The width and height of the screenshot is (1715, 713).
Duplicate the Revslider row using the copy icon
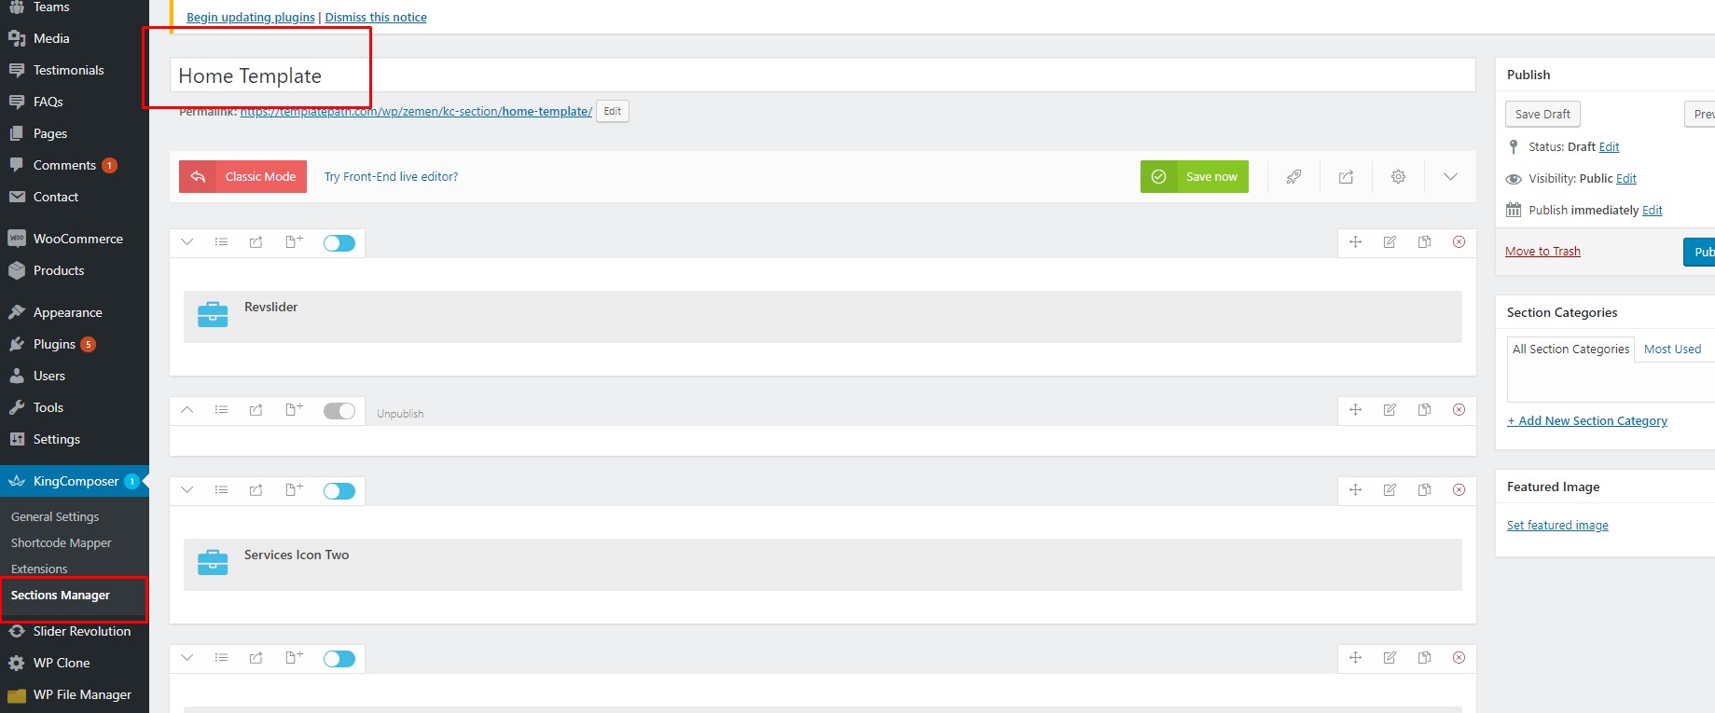pyautogui.click(x=1424, y=242)
